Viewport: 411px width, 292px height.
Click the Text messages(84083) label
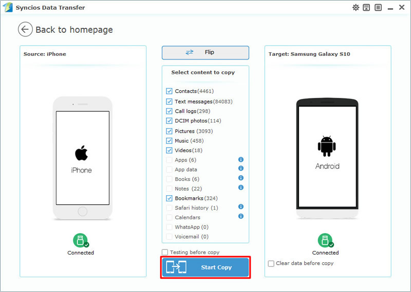pyautogui.click(x=203, y=101)
